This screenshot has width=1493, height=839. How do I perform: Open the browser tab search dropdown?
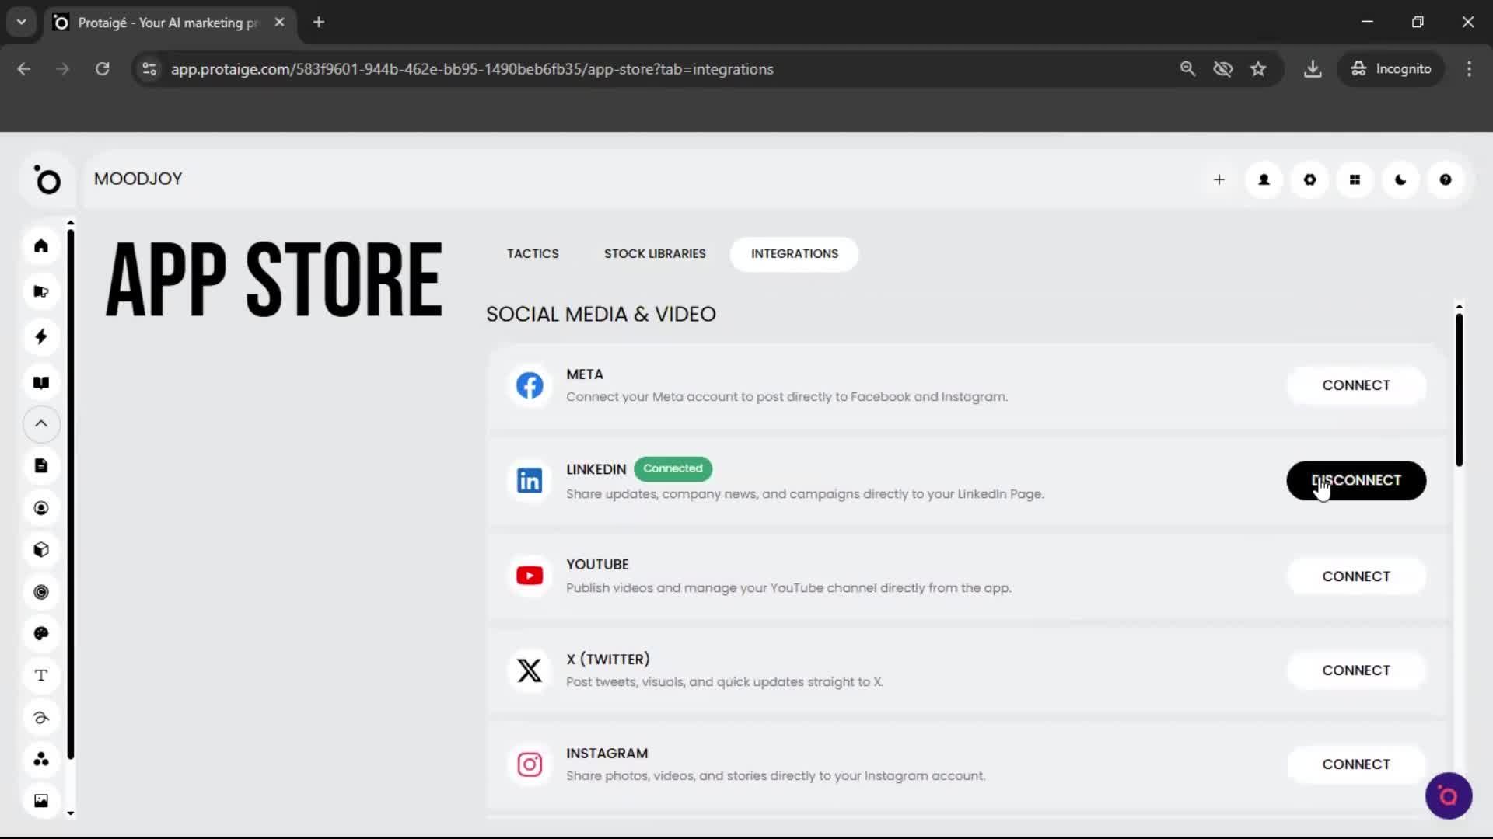point(21,22)
